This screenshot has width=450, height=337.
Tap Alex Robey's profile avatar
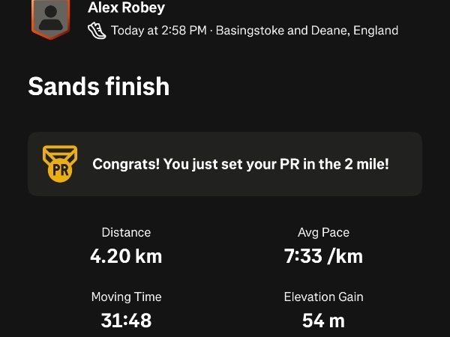(50, 16)
